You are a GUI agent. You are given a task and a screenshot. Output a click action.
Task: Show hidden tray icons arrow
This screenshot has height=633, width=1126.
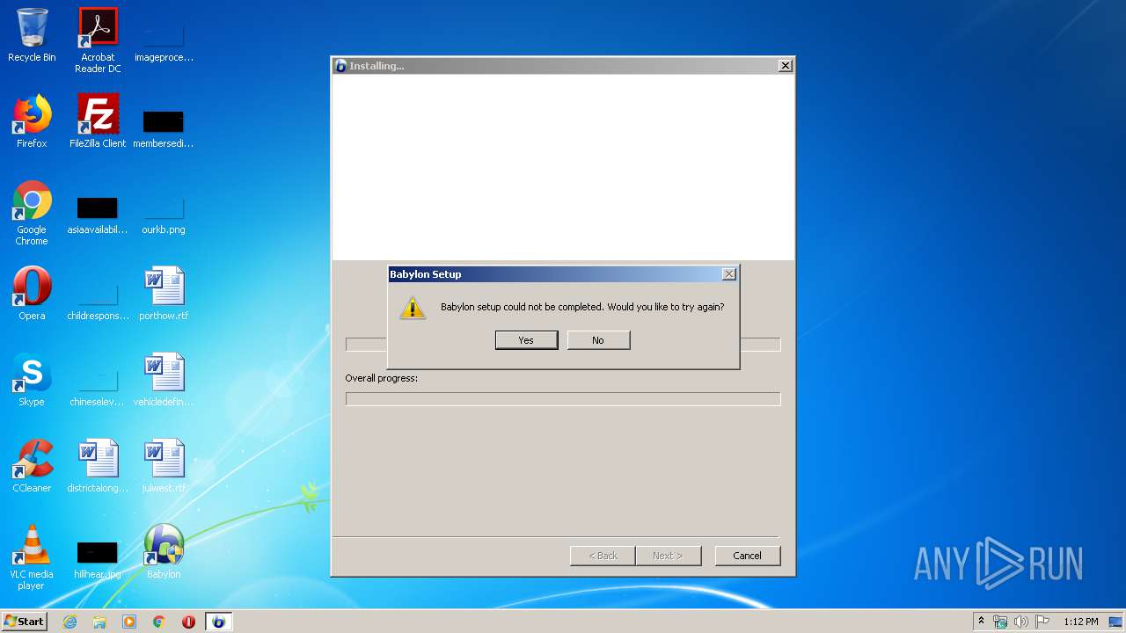[x=981, y=622]
